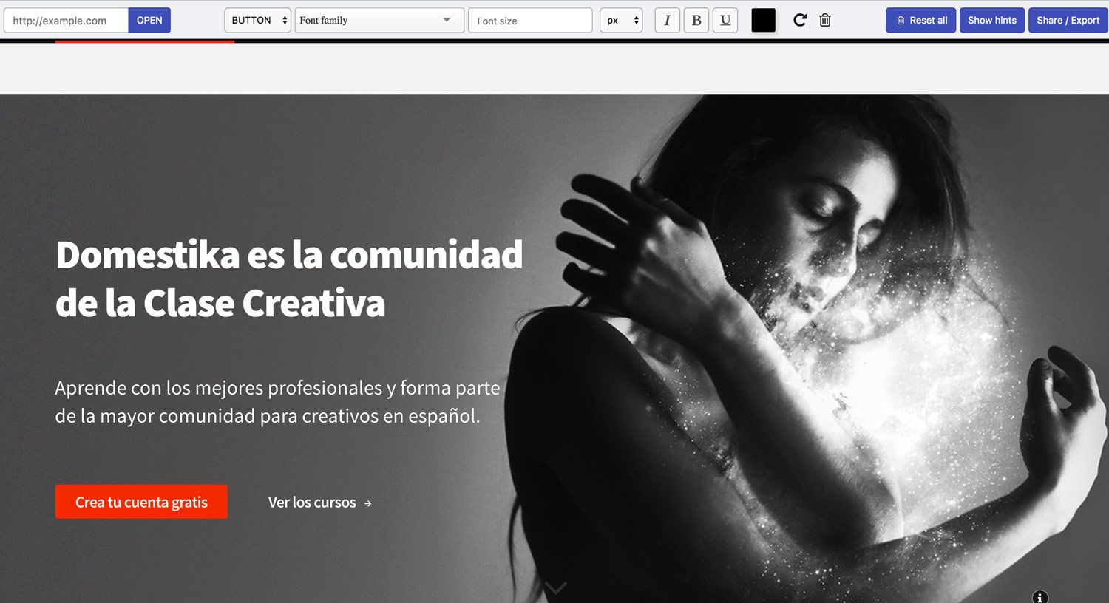The width and height of the screenshot is (1109, 603).
Task: Click the URL input field with http://example.com
Action: point(67,20)
